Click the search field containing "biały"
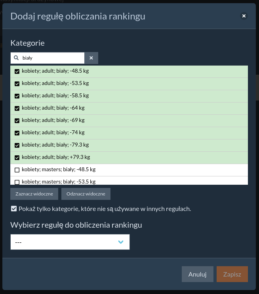 [51, 58]
